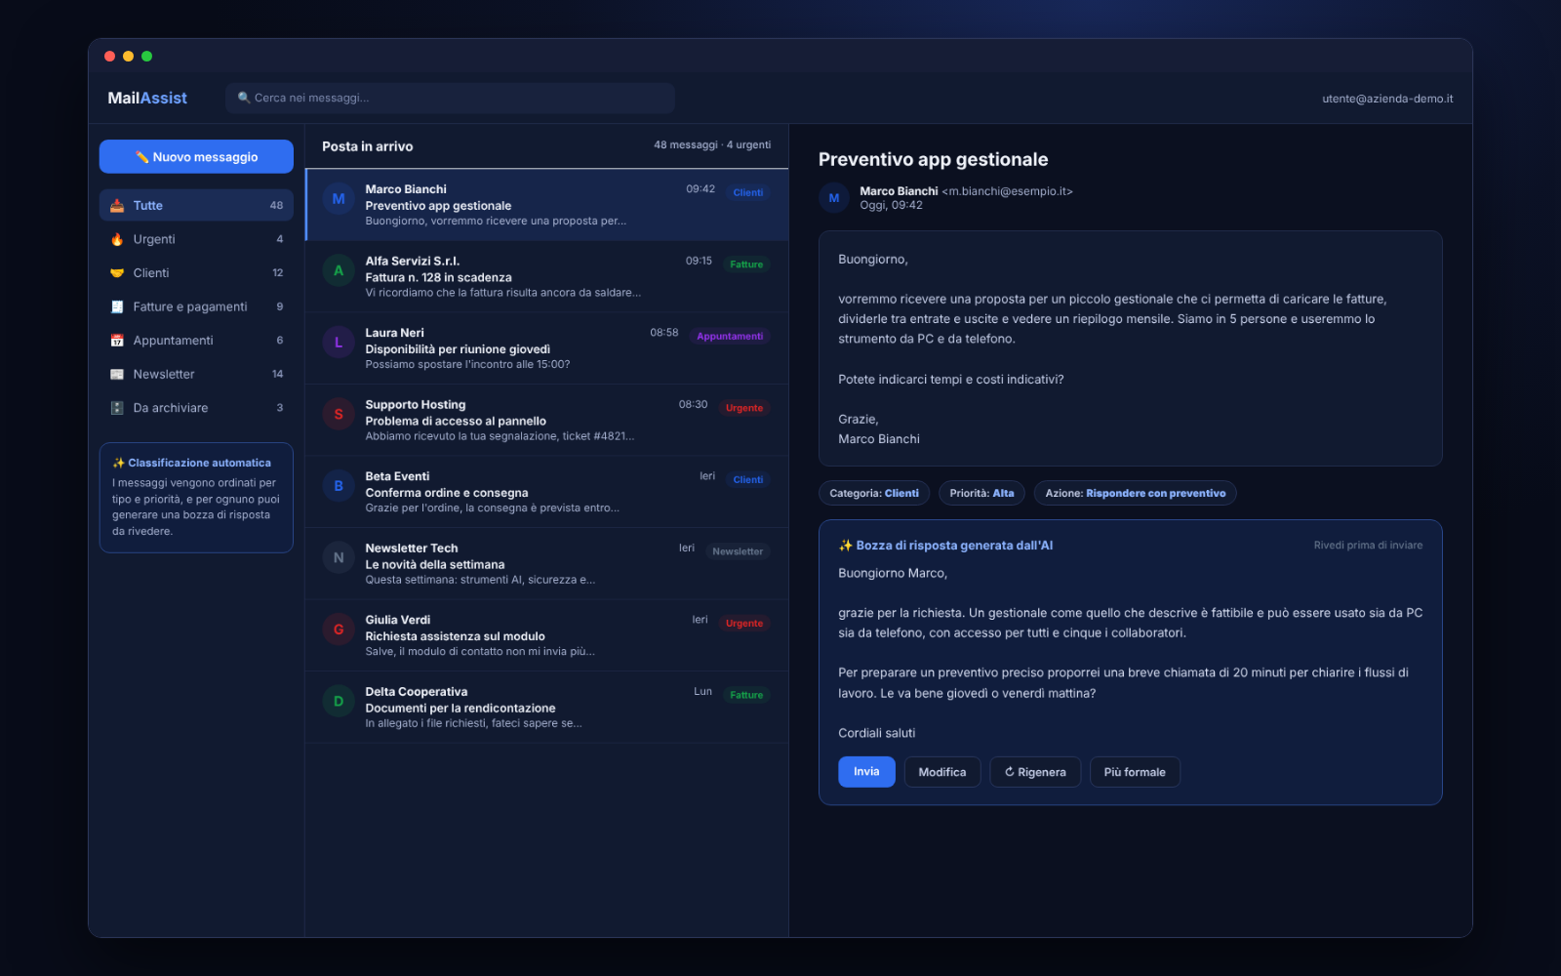1561x976 pixels.
Task: Click the sparkle icon beside Bozza di risposta
Action: coord(846,546)
